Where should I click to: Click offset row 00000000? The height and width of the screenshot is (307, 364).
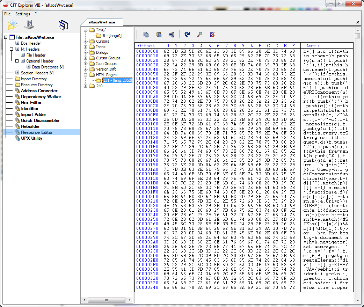click(147, 51)
